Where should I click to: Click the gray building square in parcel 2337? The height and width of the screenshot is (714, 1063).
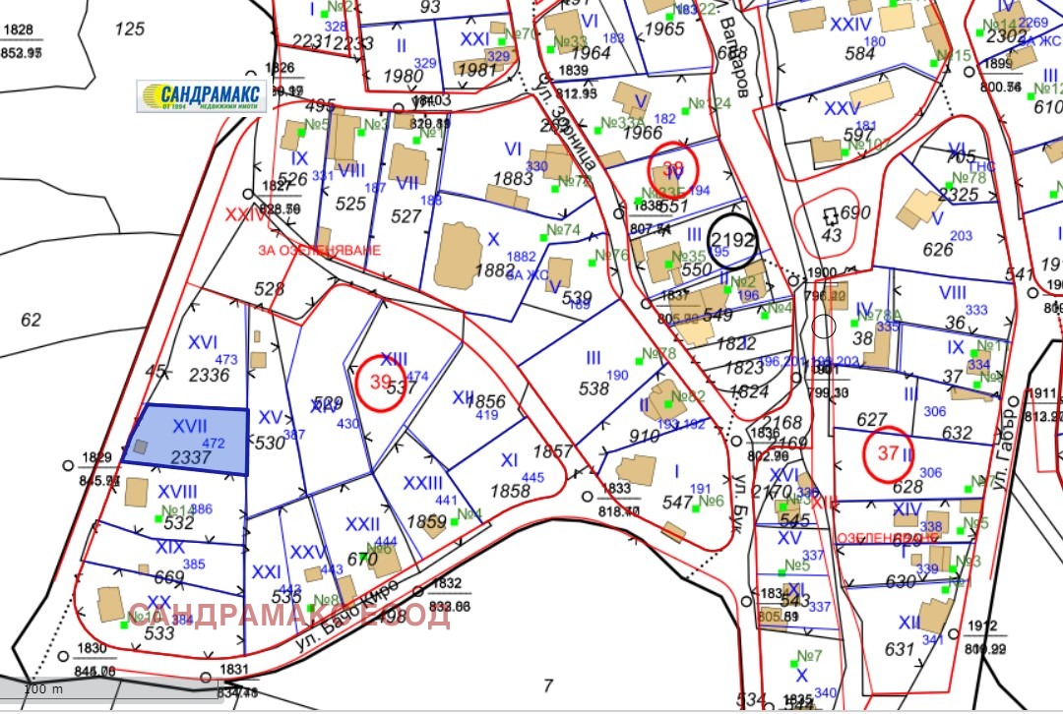pos(142,446)
